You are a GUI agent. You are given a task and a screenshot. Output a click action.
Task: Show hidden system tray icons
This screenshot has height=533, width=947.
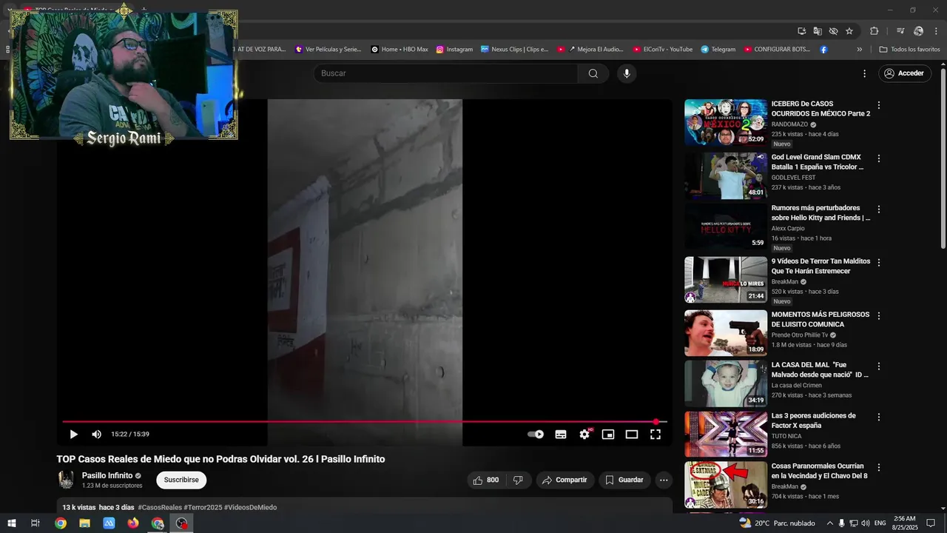[829, 523]
